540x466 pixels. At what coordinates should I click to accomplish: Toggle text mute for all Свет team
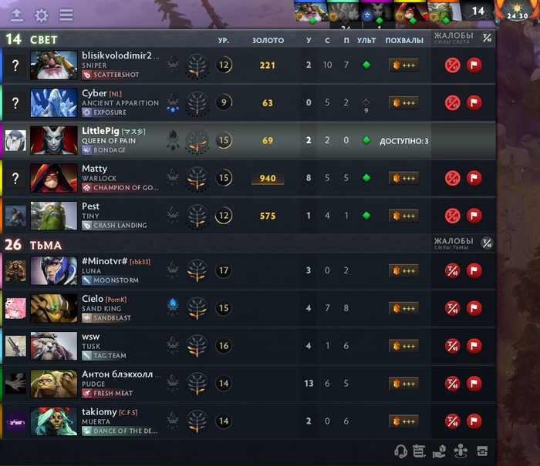coord(487,38)
